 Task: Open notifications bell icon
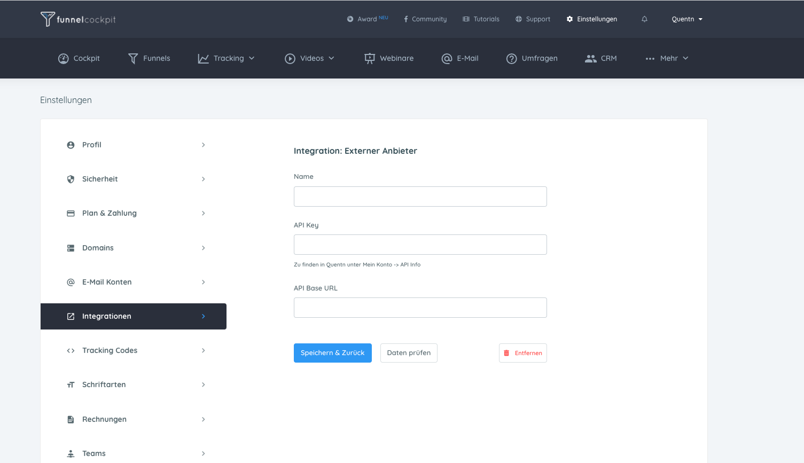click(x=644, y=19)
